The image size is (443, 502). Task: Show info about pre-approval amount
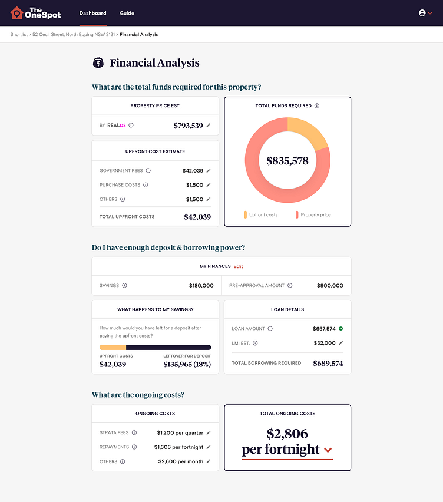[x=290, y=285]
